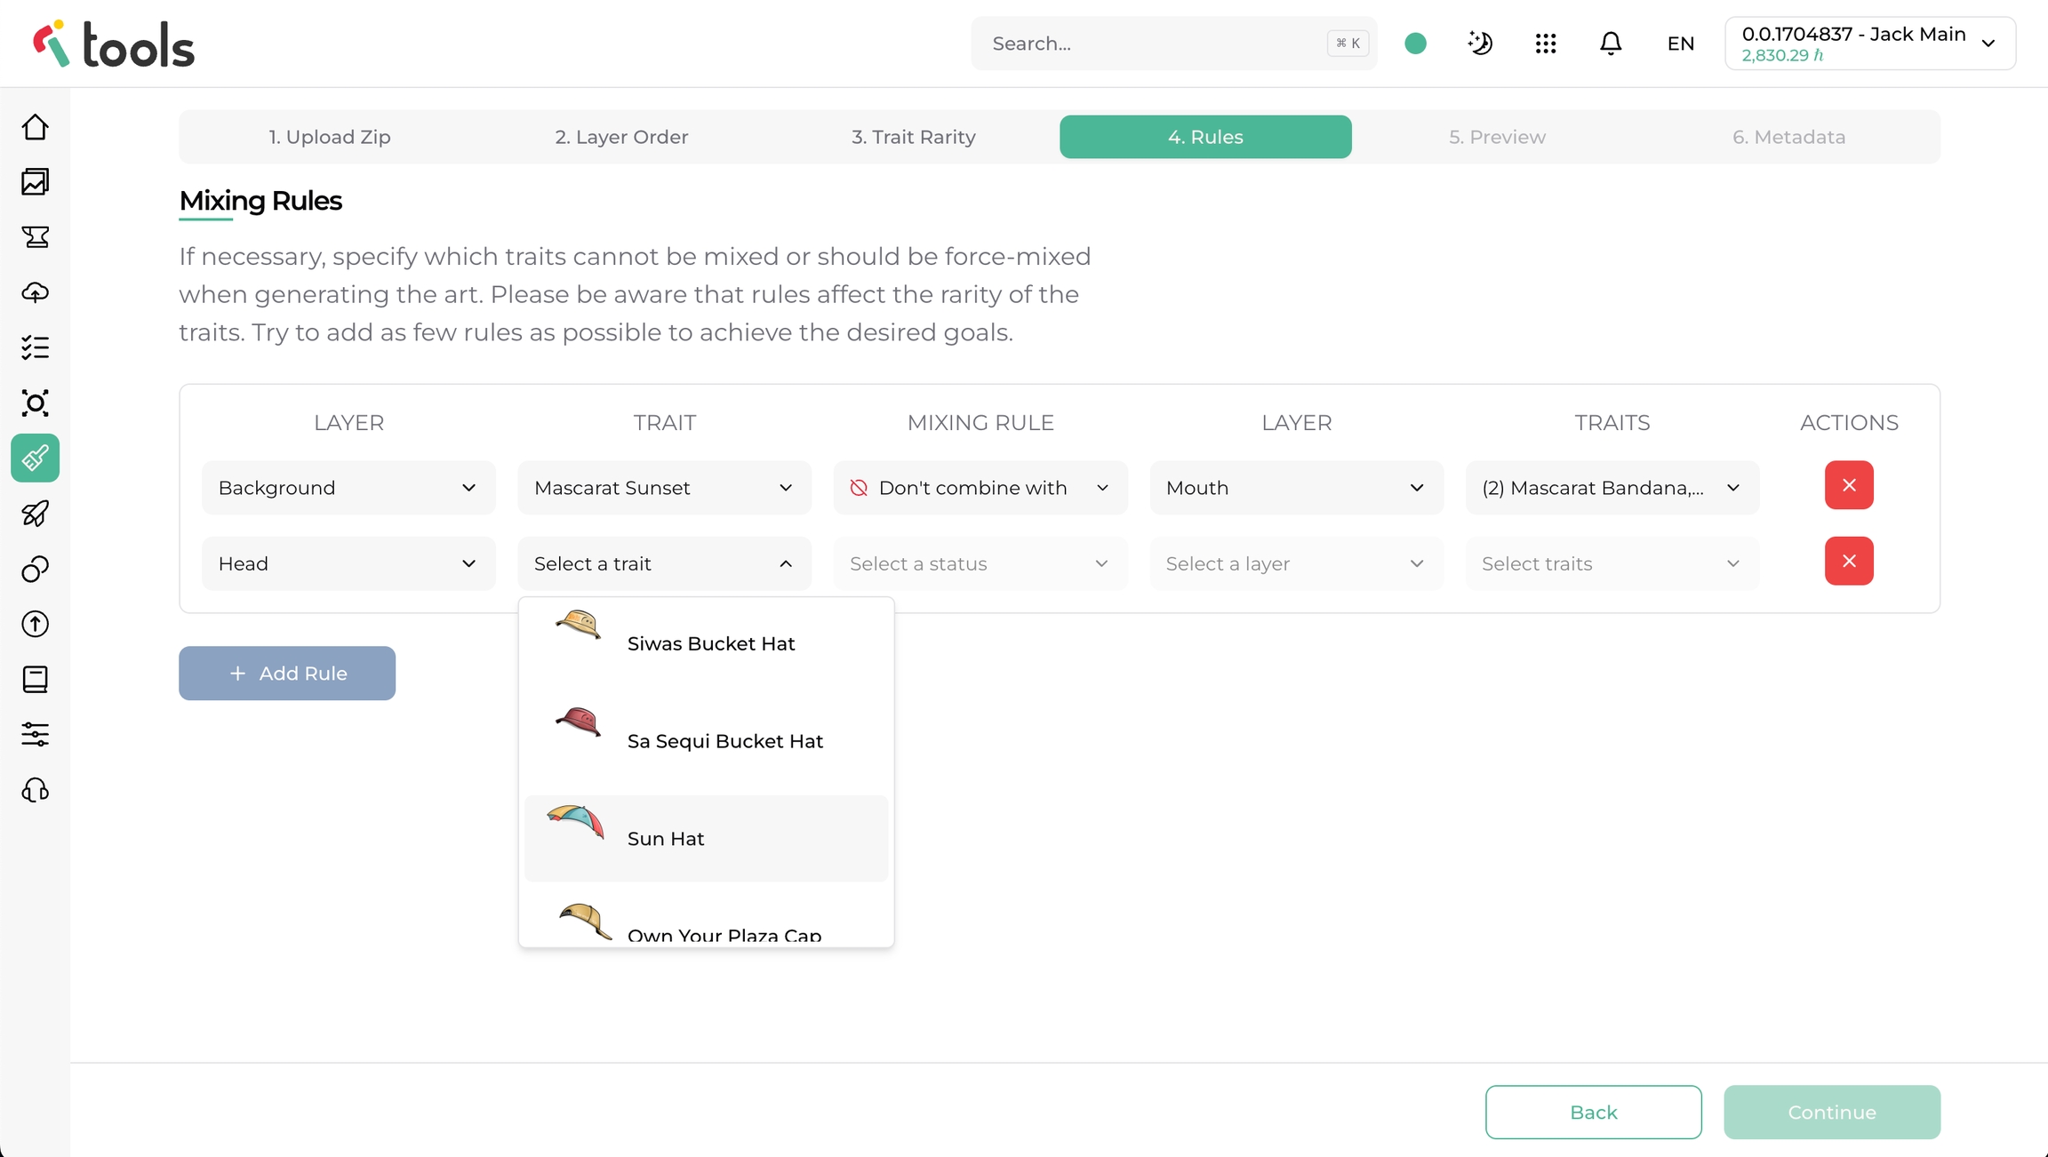2048x1157 pixels.
Task: Click the Add Rule button
Action: point(287,674)
